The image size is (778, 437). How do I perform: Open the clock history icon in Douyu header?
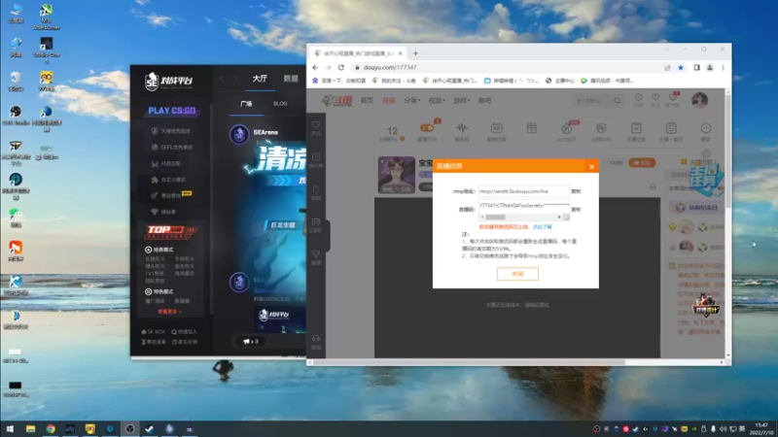[x=639, y=100]
